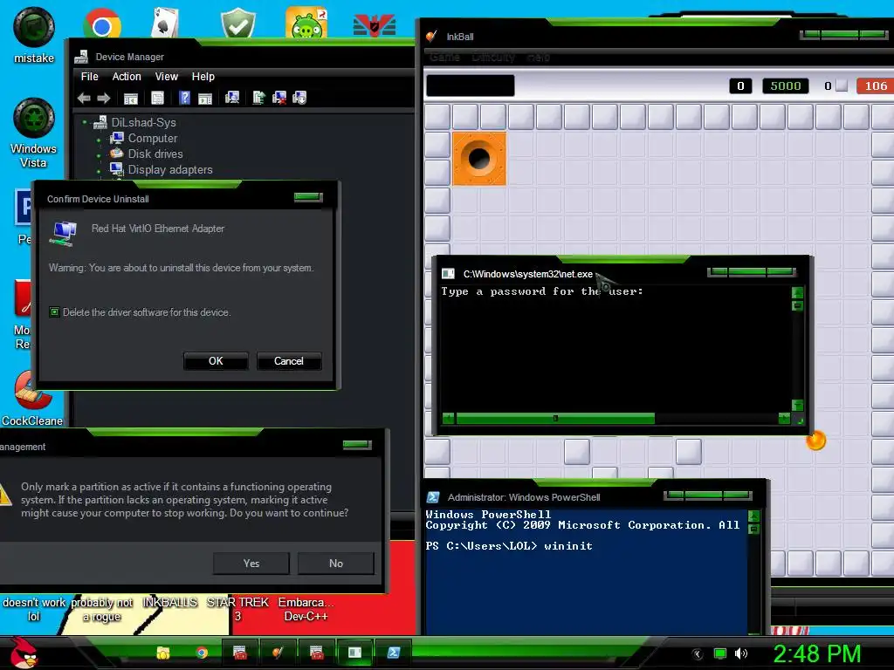Click the Angry Bird start button
This screenshot has height=670, width=894.
[24, 653]
